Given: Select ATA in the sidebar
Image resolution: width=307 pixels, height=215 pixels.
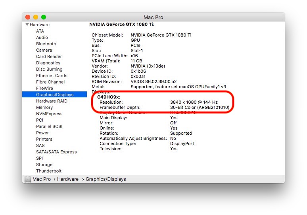Looking at the screenshot, I should pos(40,31).
